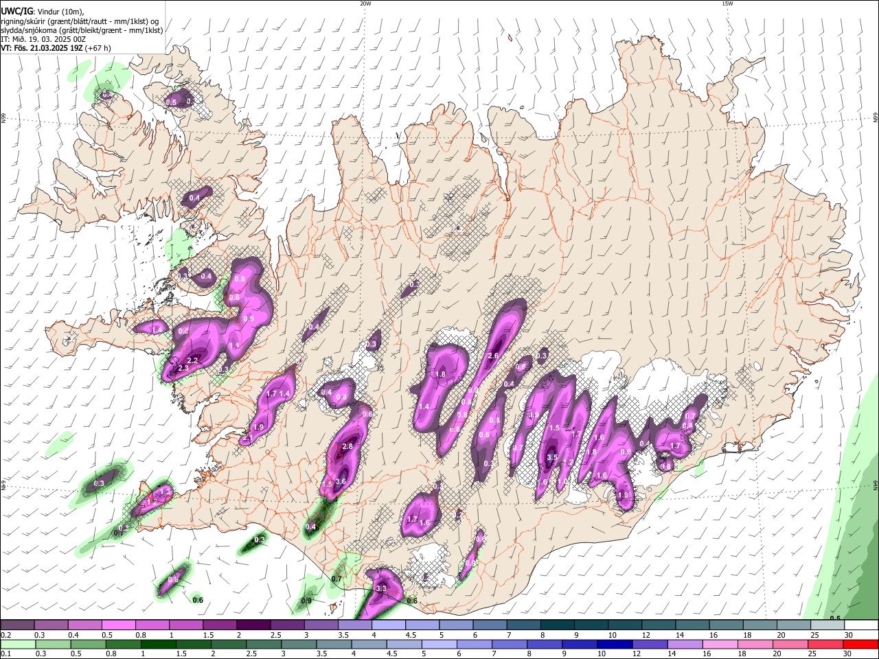This screenshot has width=879, height=659.
Task: Click the "2.8" precipitation value on the map
Action: [347, 447]
